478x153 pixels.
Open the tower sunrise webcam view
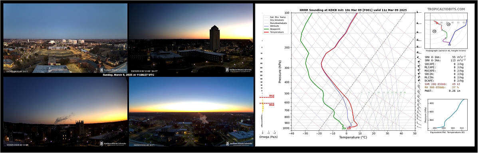191,38
